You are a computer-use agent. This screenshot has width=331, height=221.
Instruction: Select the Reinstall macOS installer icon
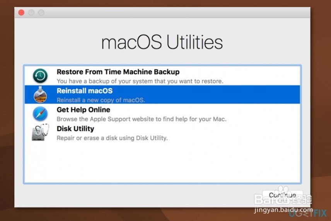point(40,95)
